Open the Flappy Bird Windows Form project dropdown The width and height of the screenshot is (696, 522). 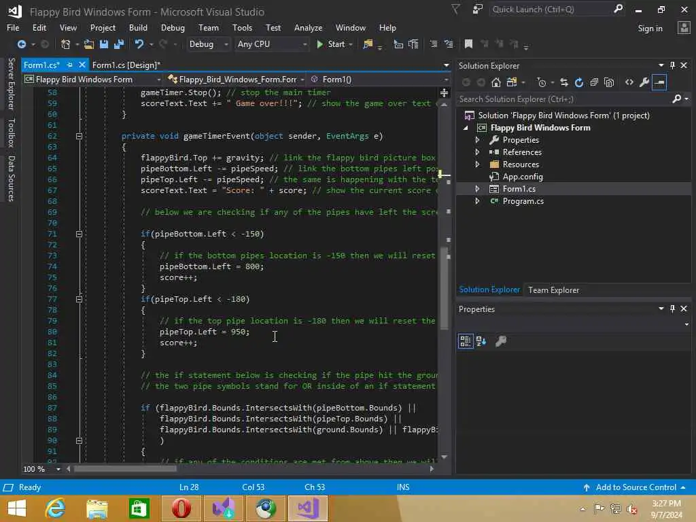point(92,80)
